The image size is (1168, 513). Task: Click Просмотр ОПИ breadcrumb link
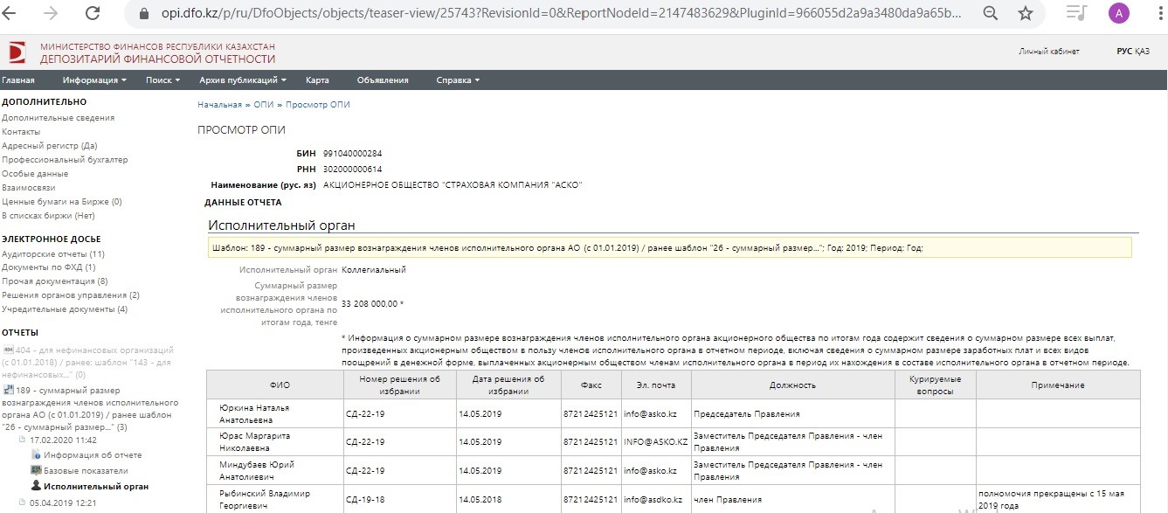coord(317,105)
